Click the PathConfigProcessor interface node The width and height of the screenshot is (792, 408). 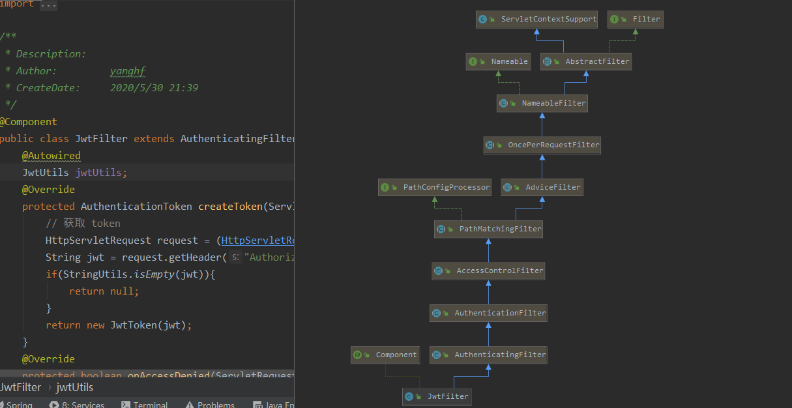434,188
